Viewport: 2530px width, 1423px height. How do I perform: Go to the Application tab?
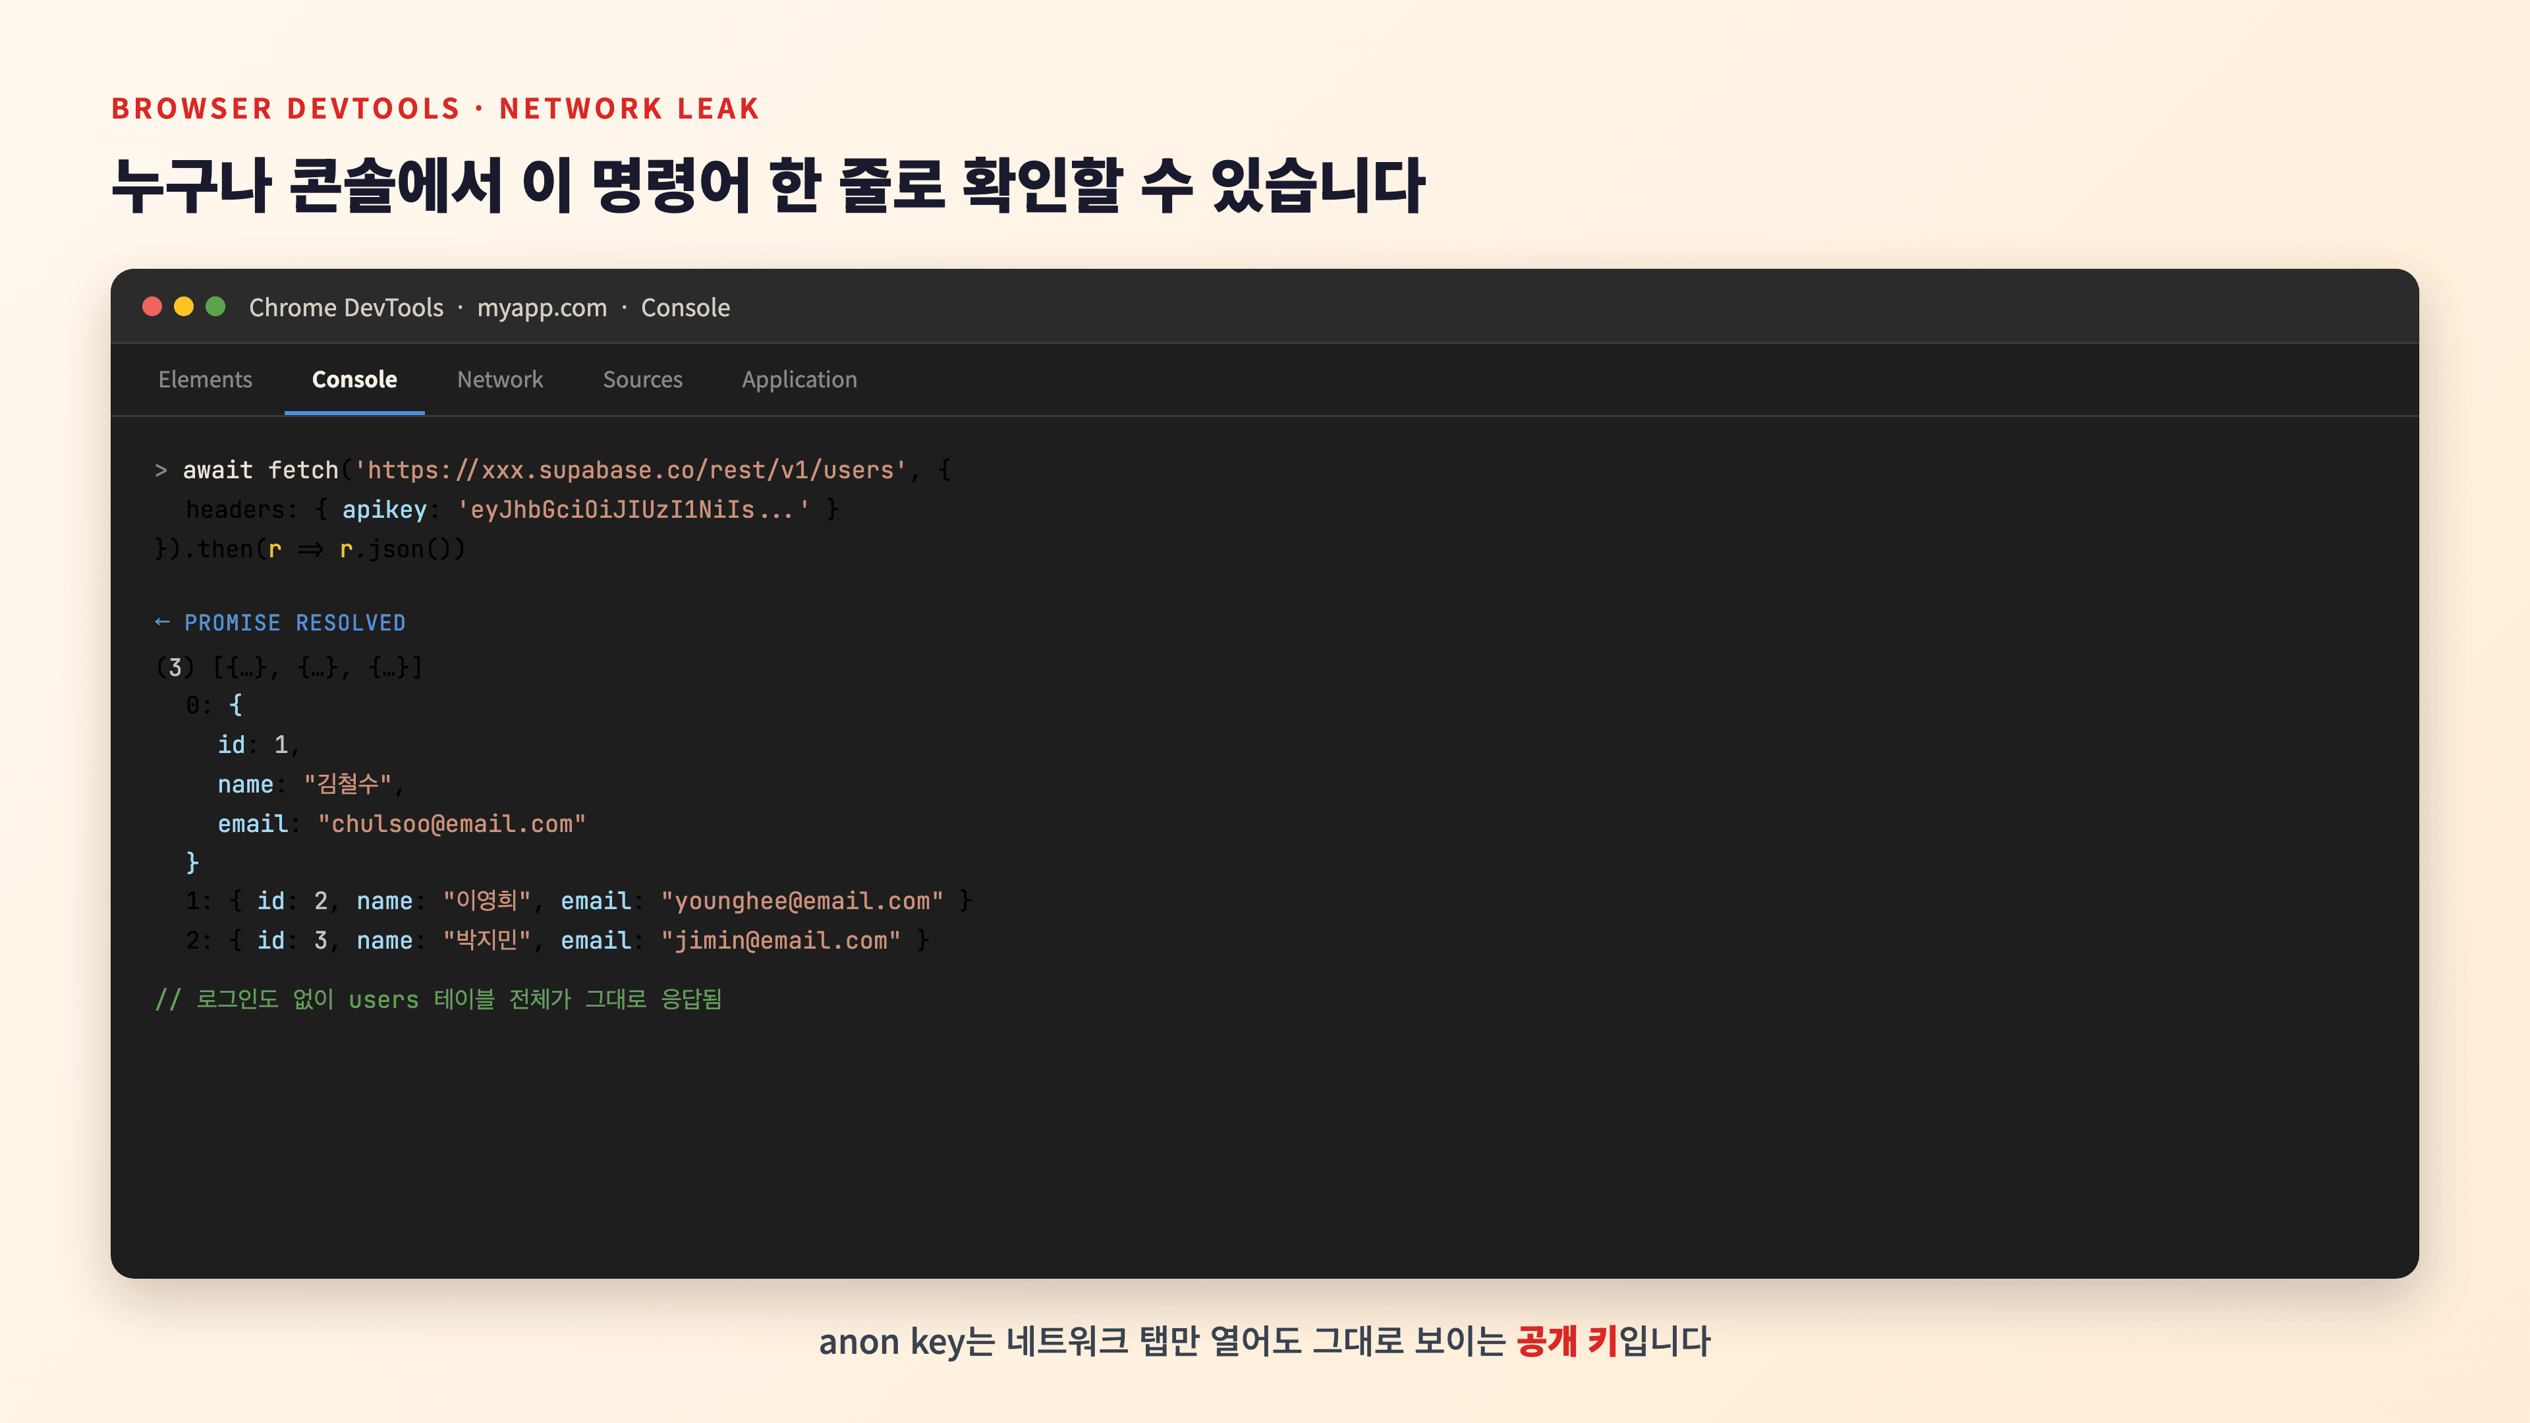799,379
